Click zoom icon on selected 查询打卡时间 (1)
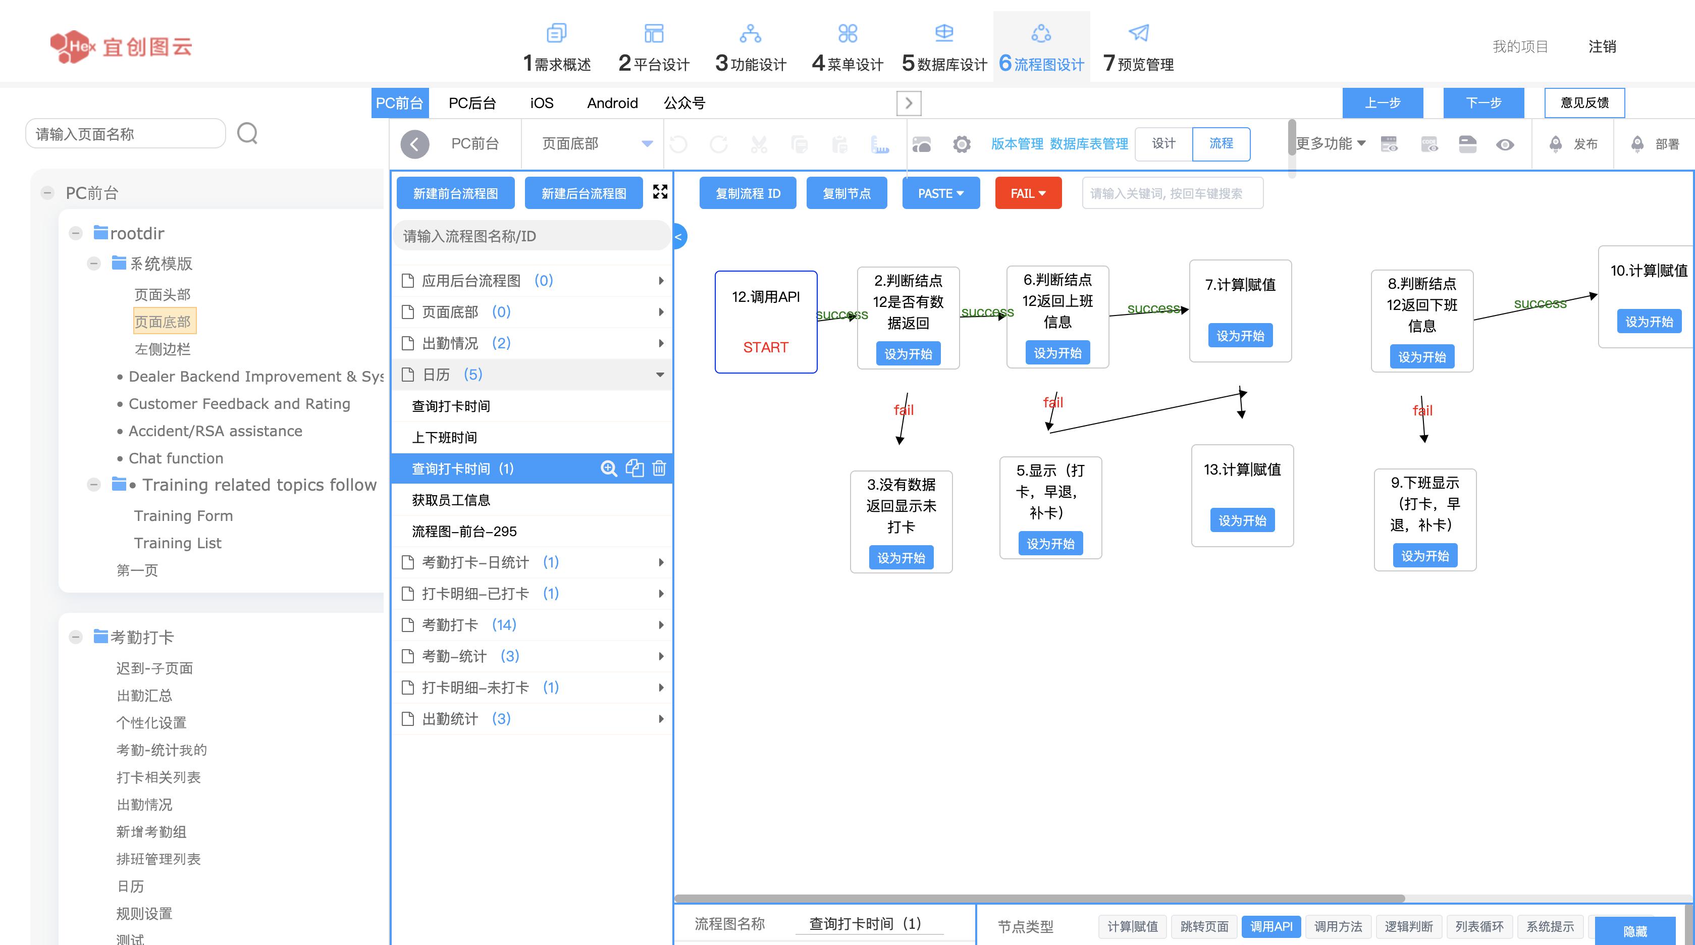This screenshot has height=945, width=1695. click(609, 468)
